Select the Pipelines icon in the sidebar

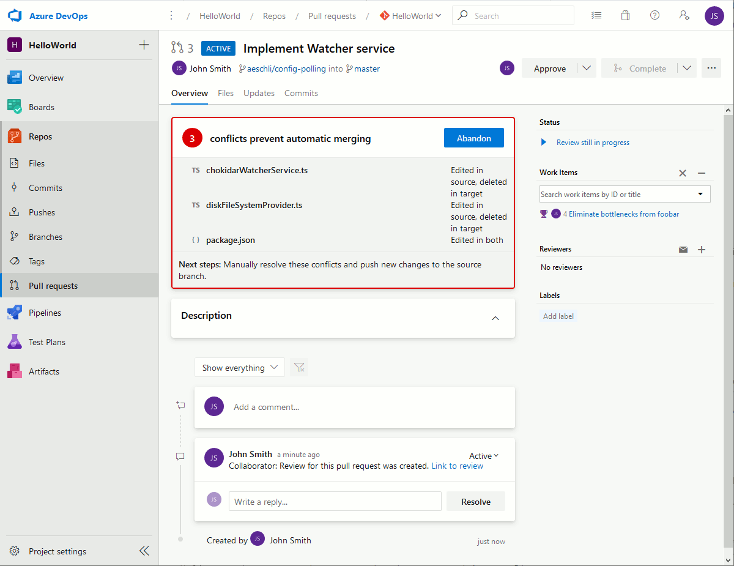point(13,312)
